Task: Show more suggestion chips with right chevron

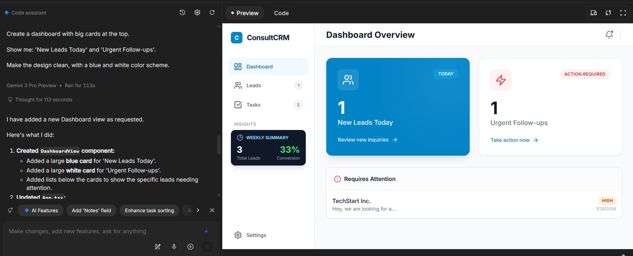Action: click(198, 210)
